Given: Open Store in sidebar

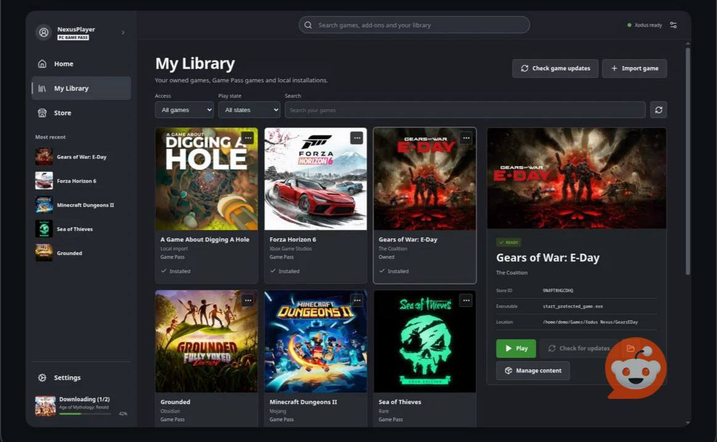Looking at the screenshot, I should pos(81,113).
